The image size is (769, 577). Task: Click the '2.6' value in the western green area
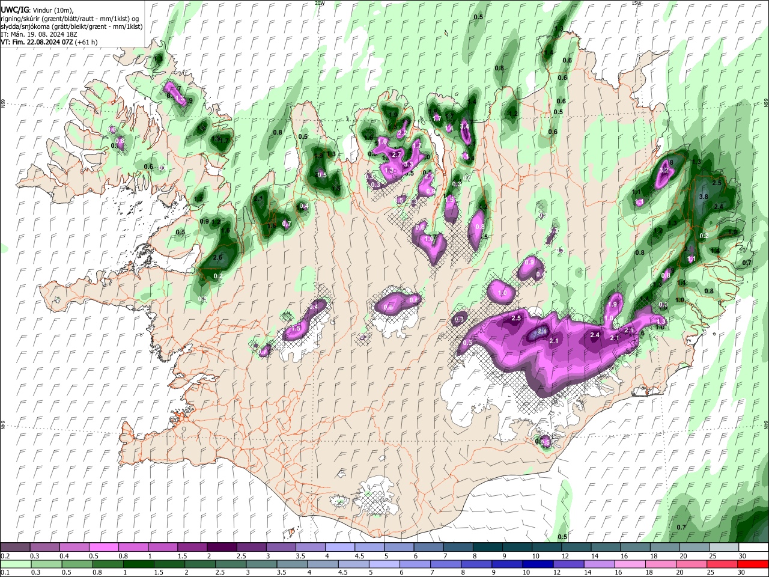(x=217, y=258)
